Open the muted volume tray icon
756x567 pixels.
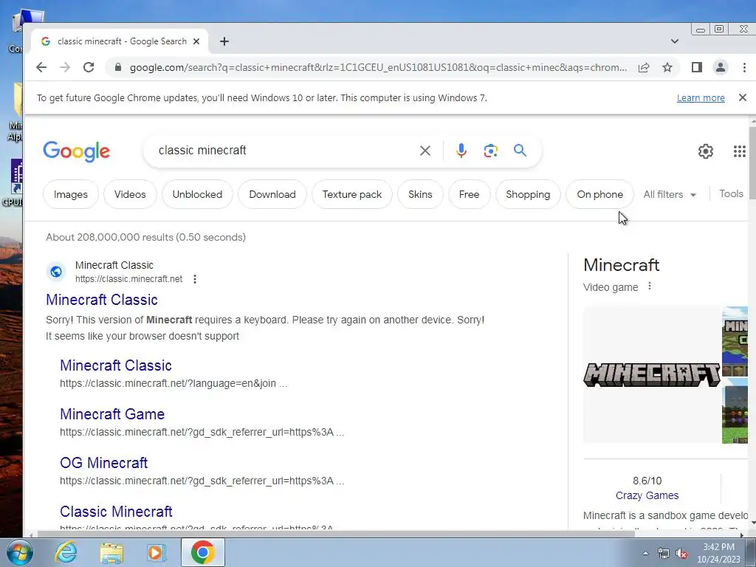coord(681,554)
